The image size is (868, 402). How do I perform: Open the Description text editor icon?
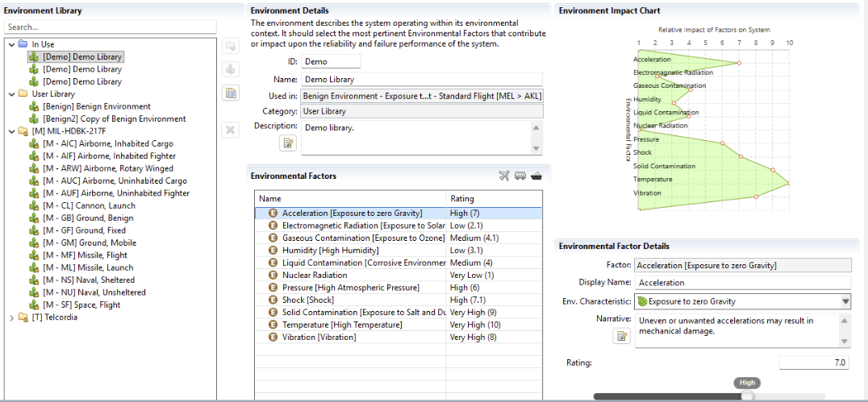click(289, 143)
